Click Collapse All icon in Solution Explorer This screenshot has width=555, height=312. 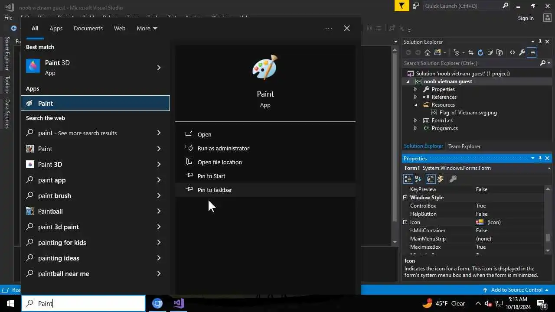click(490, 52)
